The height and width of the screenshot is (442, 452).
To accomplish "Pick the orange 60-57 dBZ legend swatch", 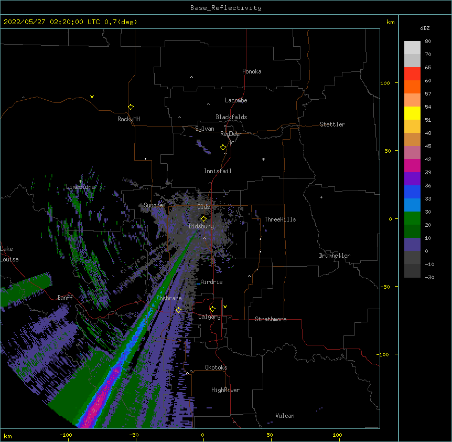I will pyautogui.click(x=412, y=87).
